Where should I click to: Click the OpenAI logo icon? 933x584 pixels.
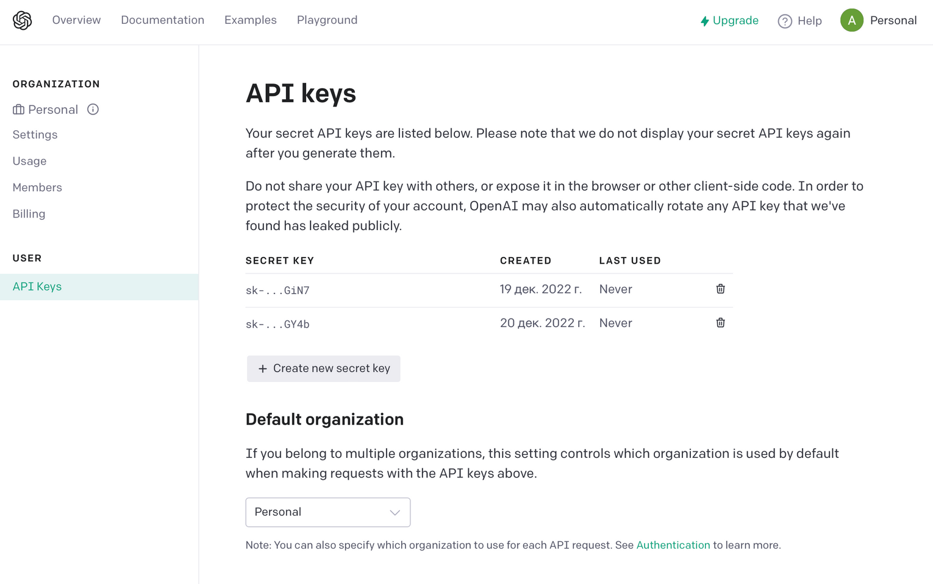pyautogui.click(x=23, y=21)
